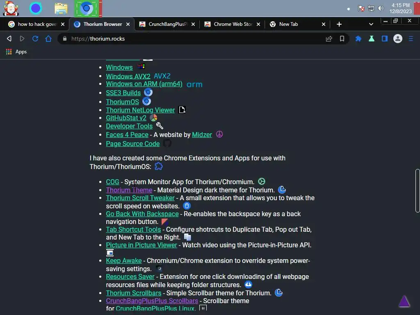Image resolution: width=420 pixels, height=315 pixels.
Task: Open the SSE3 Builds link
Action: pos(123,93)
